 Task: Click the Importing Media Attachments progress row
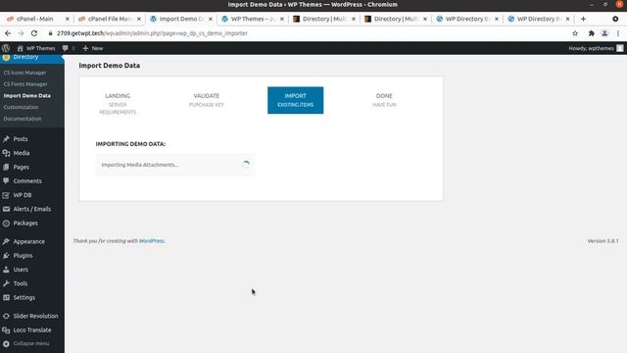pyautogui.click(x=175, y=165)
